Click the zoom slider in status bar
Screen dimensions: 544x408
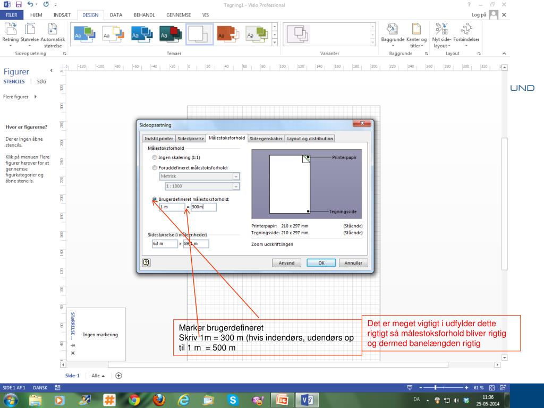click(436, 388)
